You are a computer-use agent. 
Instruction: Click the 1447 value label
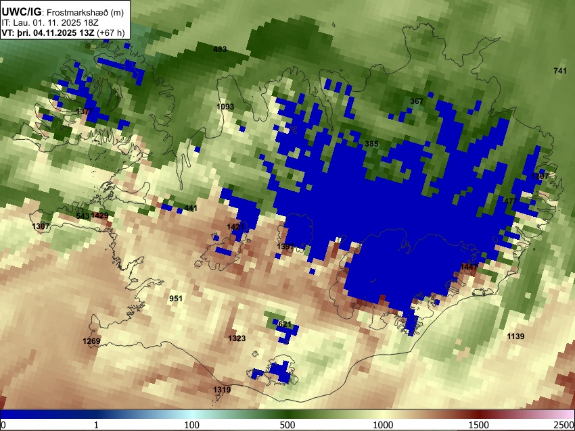coord(469,267)
